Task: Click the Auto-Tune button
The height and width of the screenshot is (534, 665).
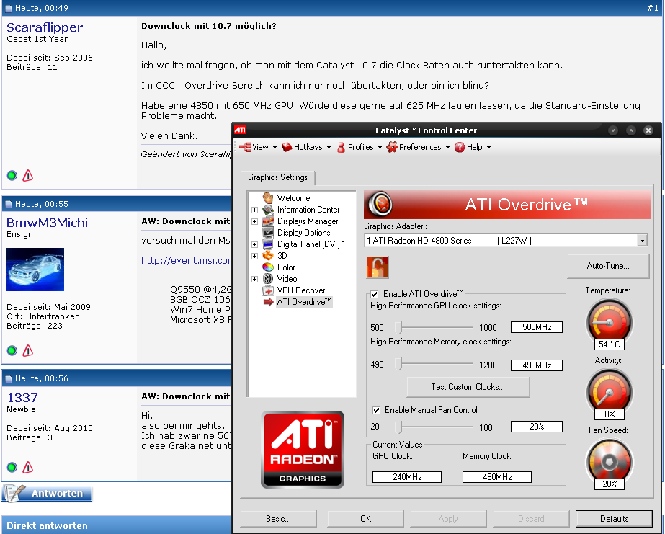Action: [x=608, y=266]
